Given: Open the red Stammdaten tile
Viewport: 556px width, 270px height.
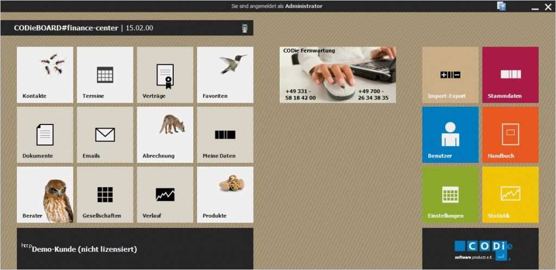Looking at the screenshot, I should coord(510,75).
